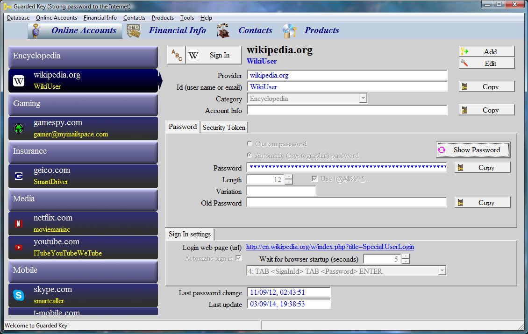Viewport: 528px width, 334px height.
Task: Select the gamespy.com icon in list
Action: click(19, 128)
